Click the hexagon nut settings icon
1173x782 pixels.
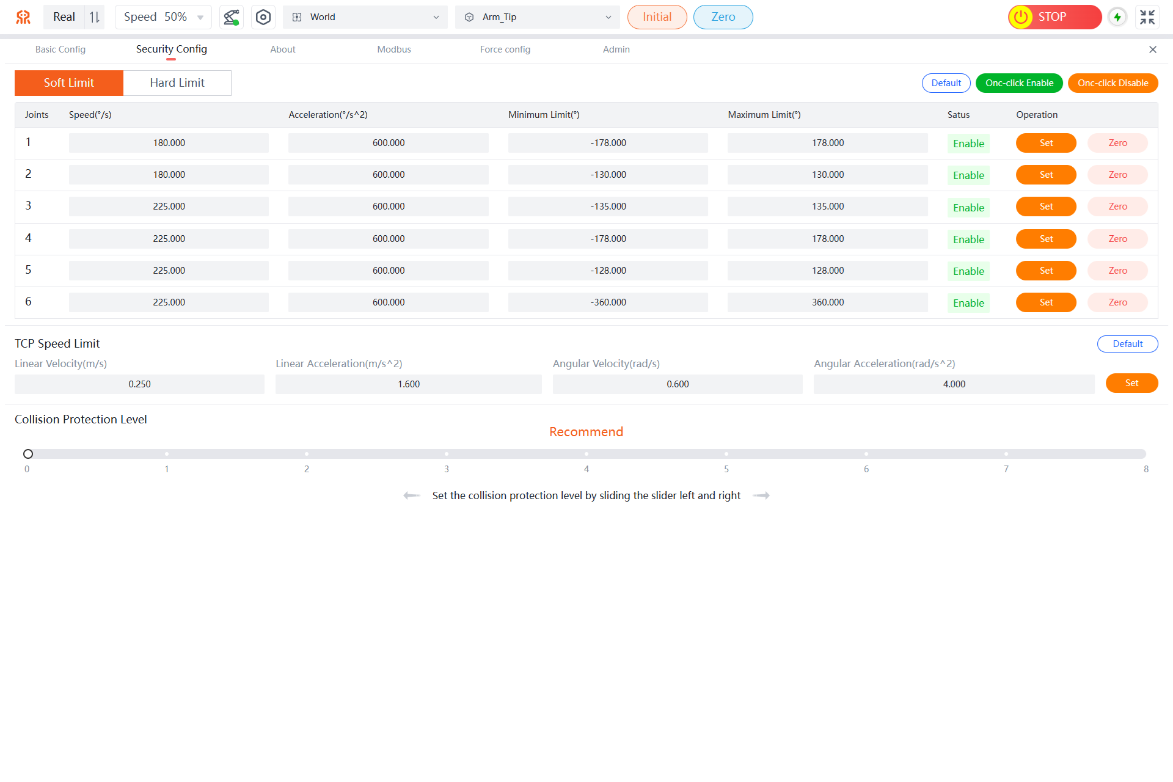[x=263, y=17]
